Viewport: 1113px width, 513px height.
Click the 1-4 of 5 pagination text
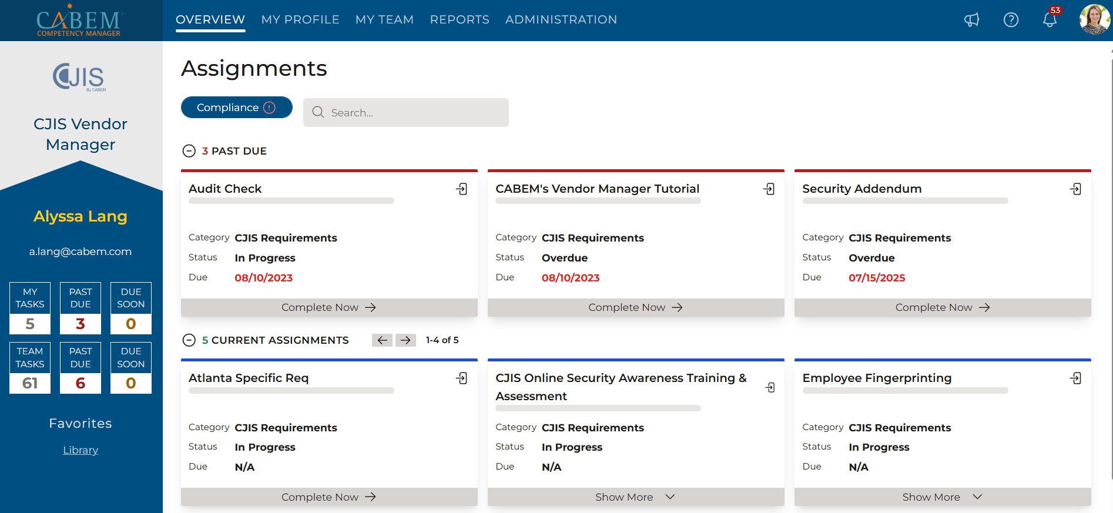click(442, 340)
